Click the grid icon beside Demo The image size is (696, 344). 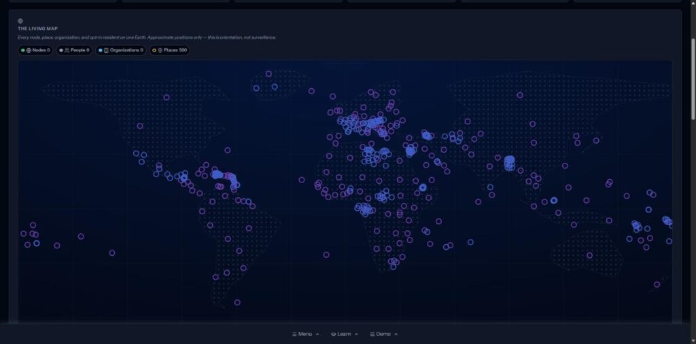tap(372, 335)
